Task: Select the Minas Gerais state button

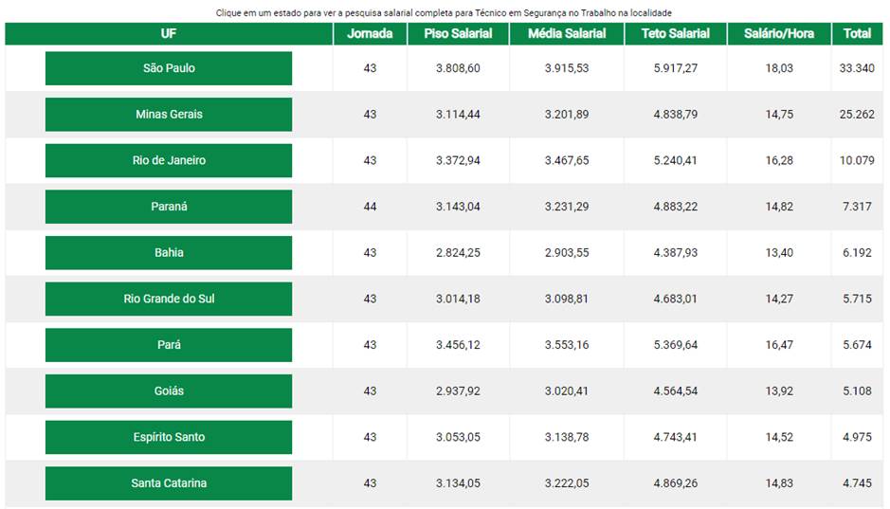Action: pos(169,115)
